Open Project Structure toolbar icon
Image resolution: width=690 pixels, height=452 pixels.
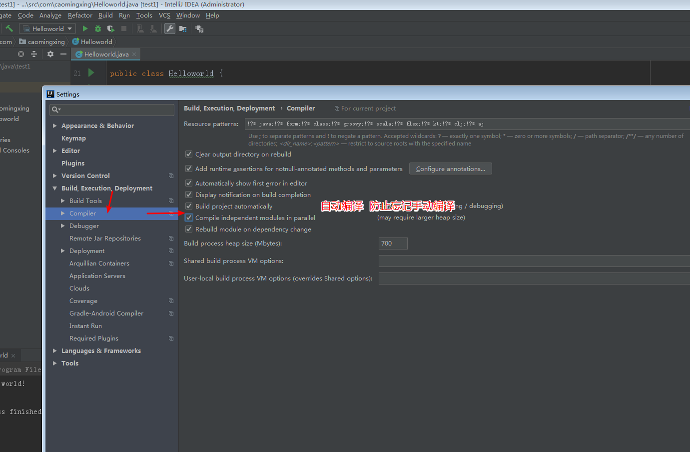(183, 28)
